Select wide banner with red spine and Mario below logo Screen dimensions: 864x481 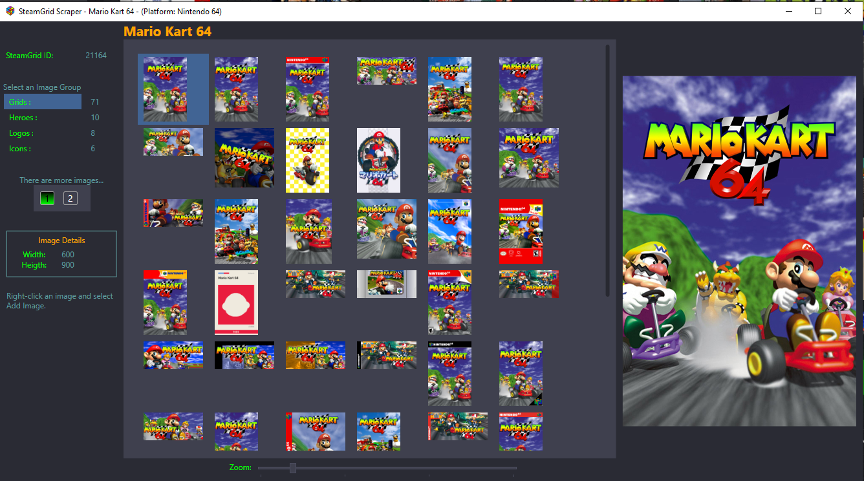click(x=316, y=432)
